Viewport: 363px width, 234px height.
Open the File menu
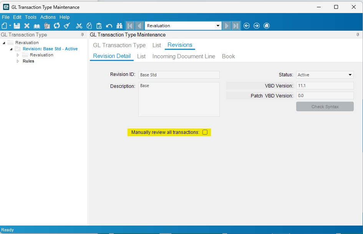(x=5, y=17)
